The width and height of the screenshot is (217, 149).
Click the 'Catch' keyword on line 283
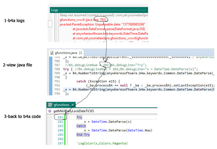pos(81,126)
